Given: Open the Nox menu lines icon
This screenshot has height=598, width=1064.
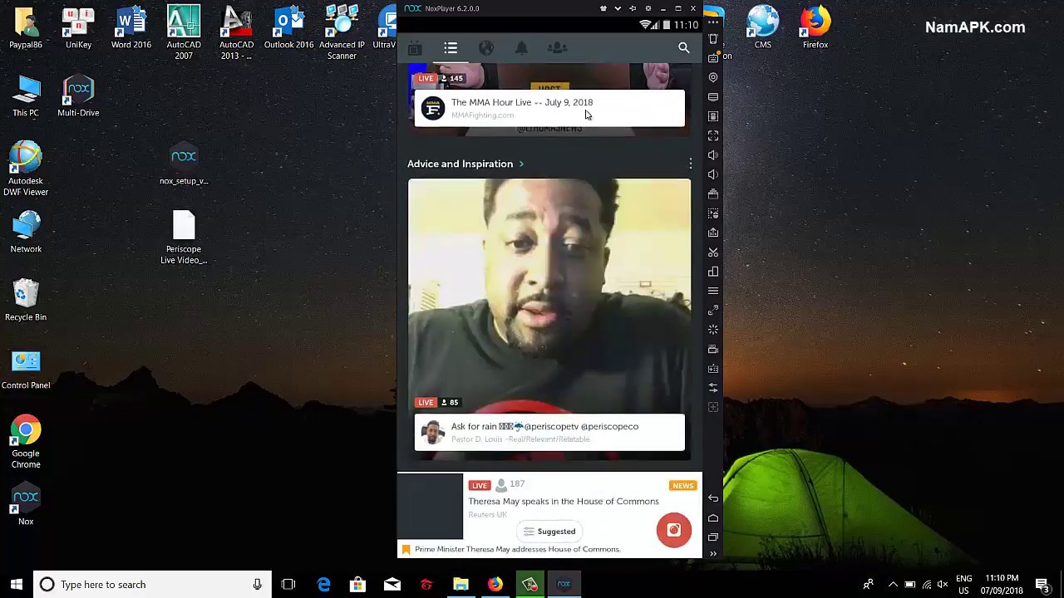Looking at the screenshot, I should pos(713,291).
